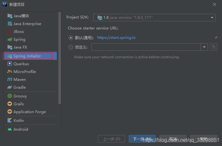
Task: Click the Spring Initializr icon
Action: coord(10,56)
